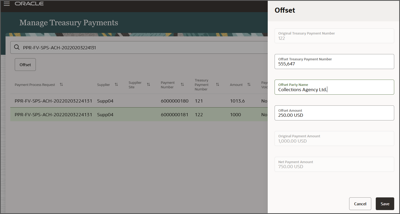
Task: Click Supp04 in the 6000000180 row
Action: (x=105, y=101)
